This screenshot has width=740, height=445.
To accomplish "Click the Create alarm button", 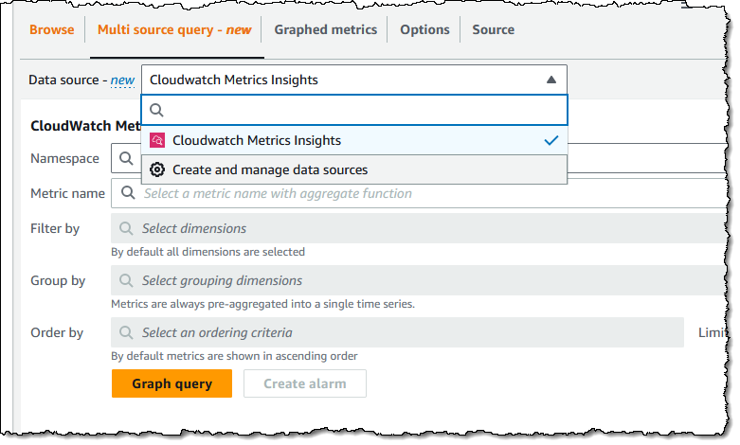I will [304, 383].
